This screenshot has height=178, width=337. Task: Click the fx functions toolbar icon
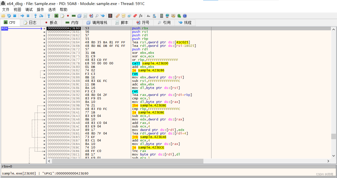[x=141, y=16]
